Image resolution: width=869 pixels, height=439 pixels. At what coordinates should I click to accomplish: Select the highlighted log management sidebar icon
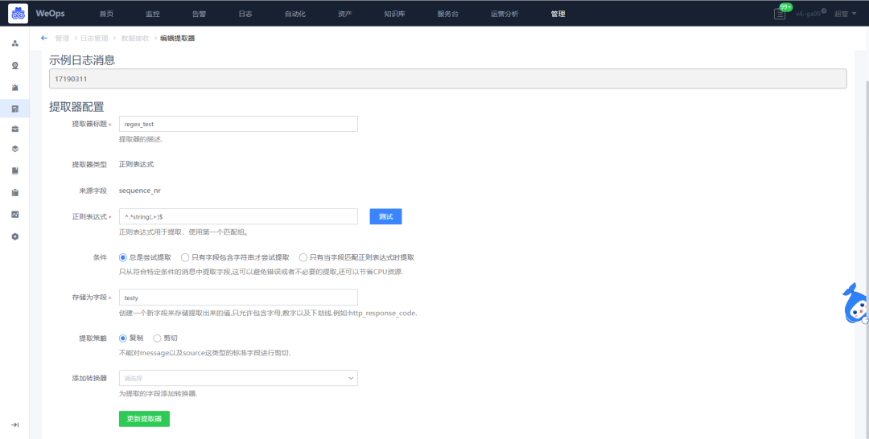(15, 109)
